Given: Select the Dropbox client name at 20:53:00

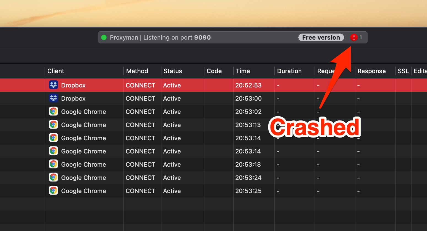Looking at the screenshot, I should [73, 98].
